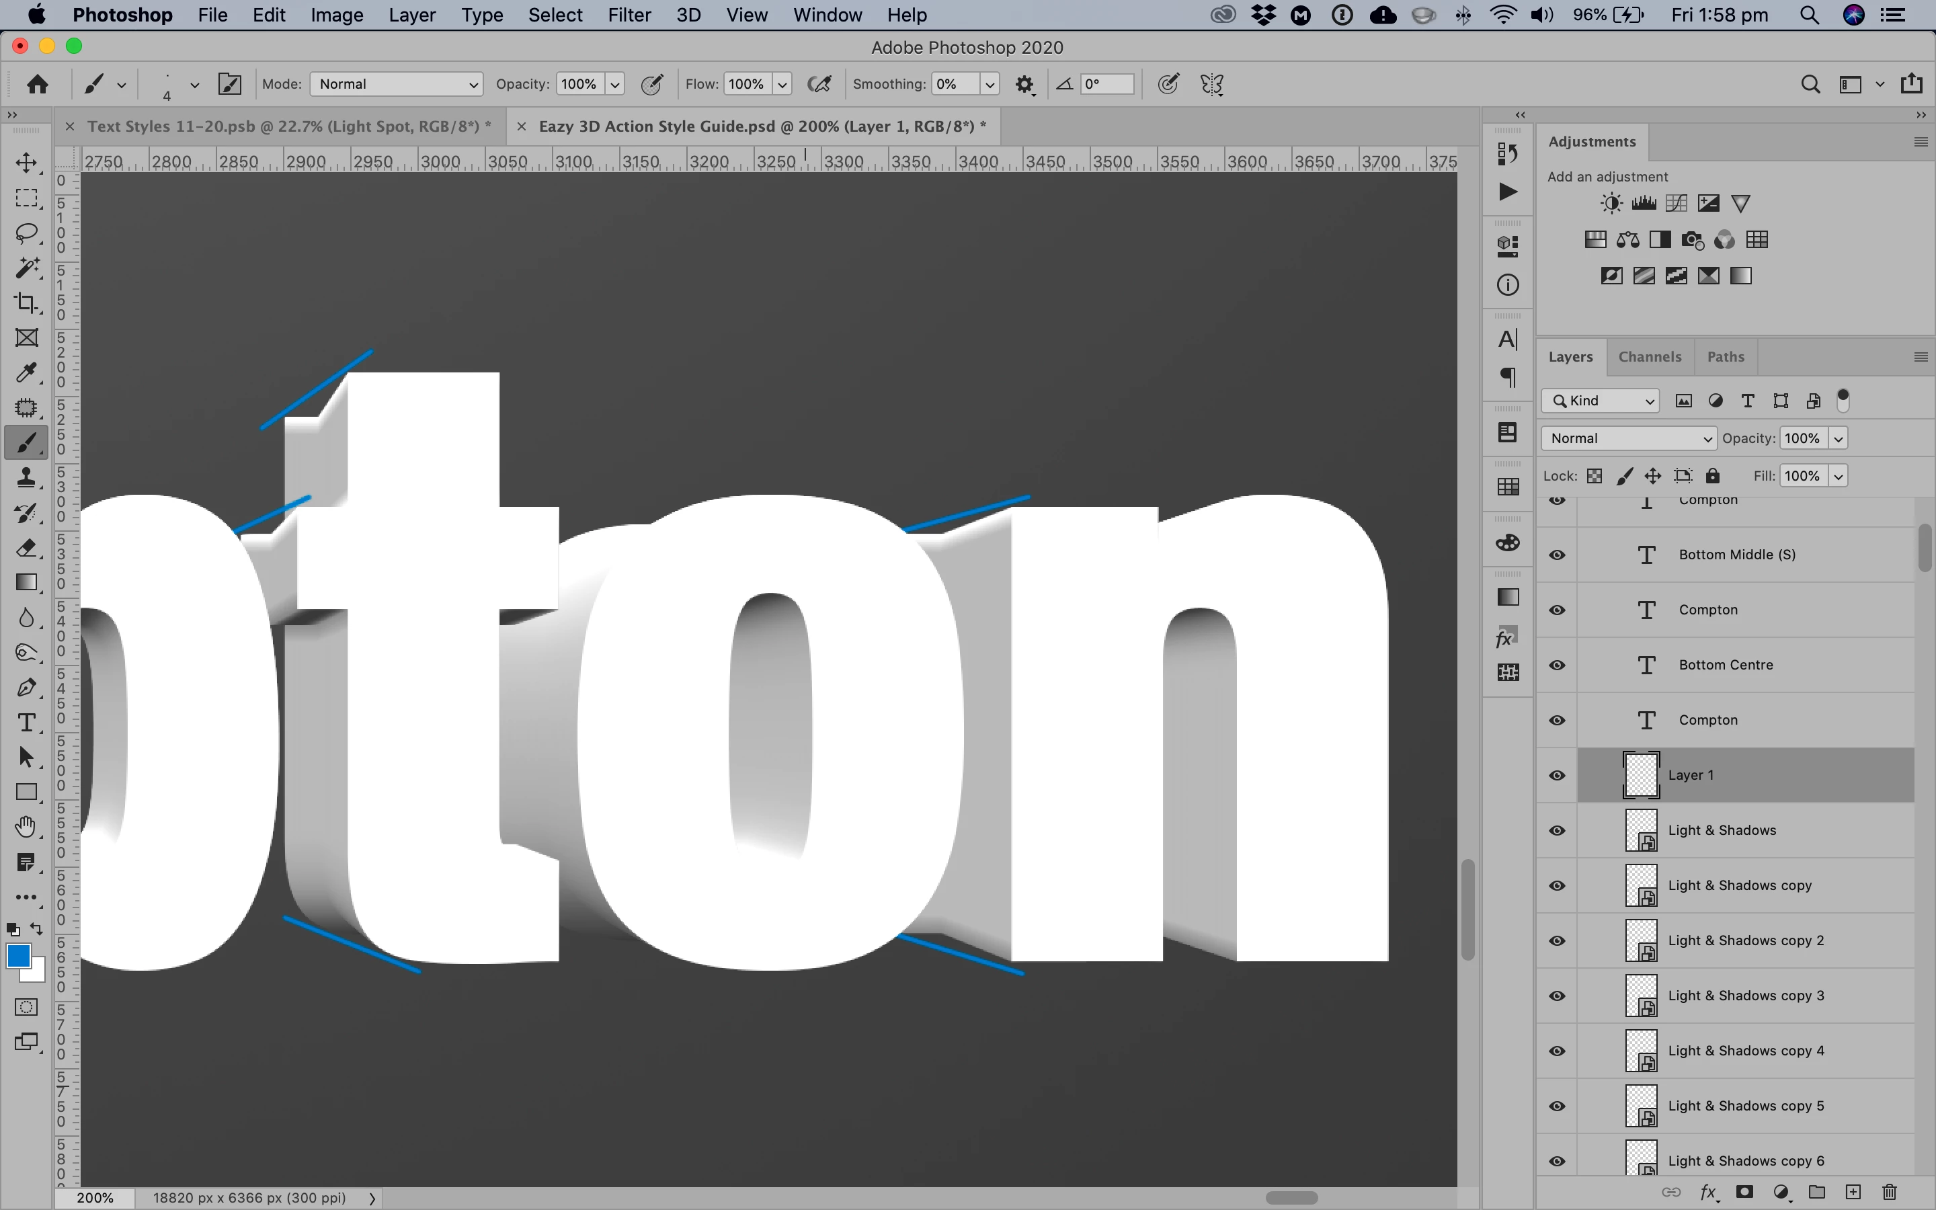Expand the layer blend mode dropdown

(x=1629, y=438)
